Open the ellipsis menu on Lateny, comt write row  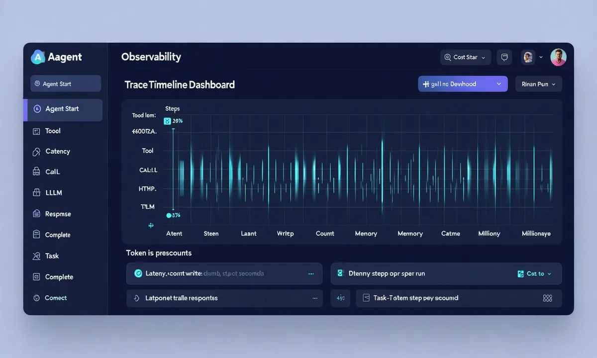(311, 273)
